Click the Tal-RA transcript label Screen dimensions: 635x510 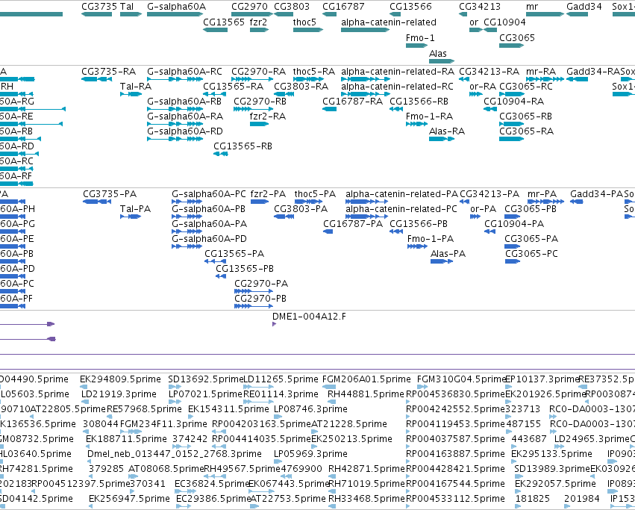pos(136,87)
